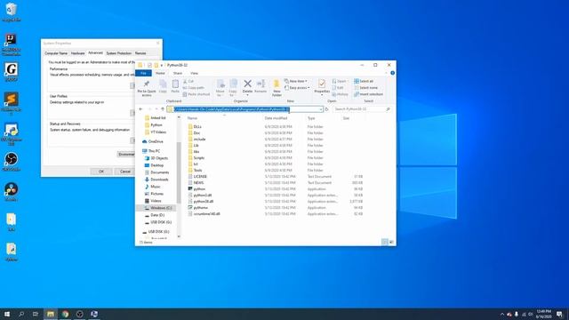
Task: Select the pythonw application file
Action: (x=201, y=207)
